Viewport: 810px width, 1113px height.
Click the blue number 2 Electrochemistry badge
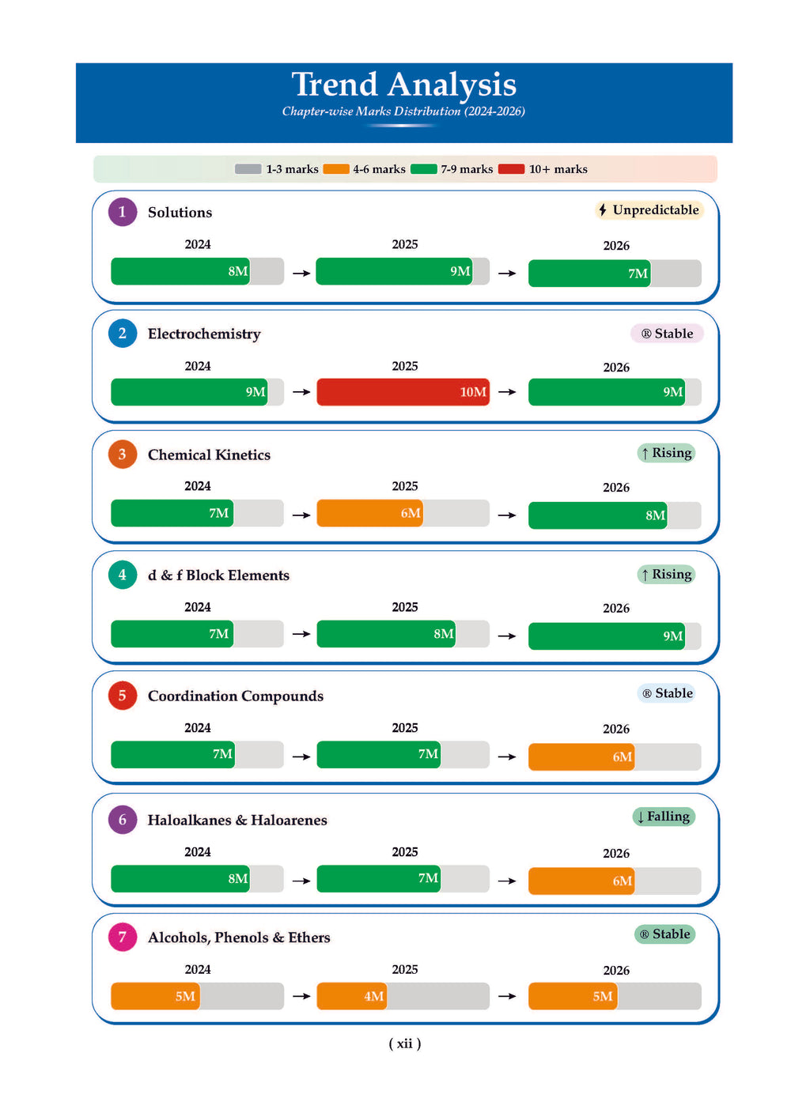pos(123,334)
